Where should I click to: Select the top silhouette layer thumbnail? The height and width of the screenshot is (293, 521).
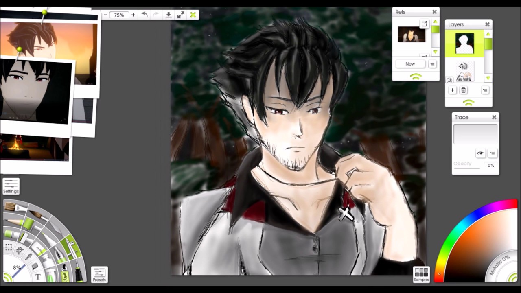[464, 44]
